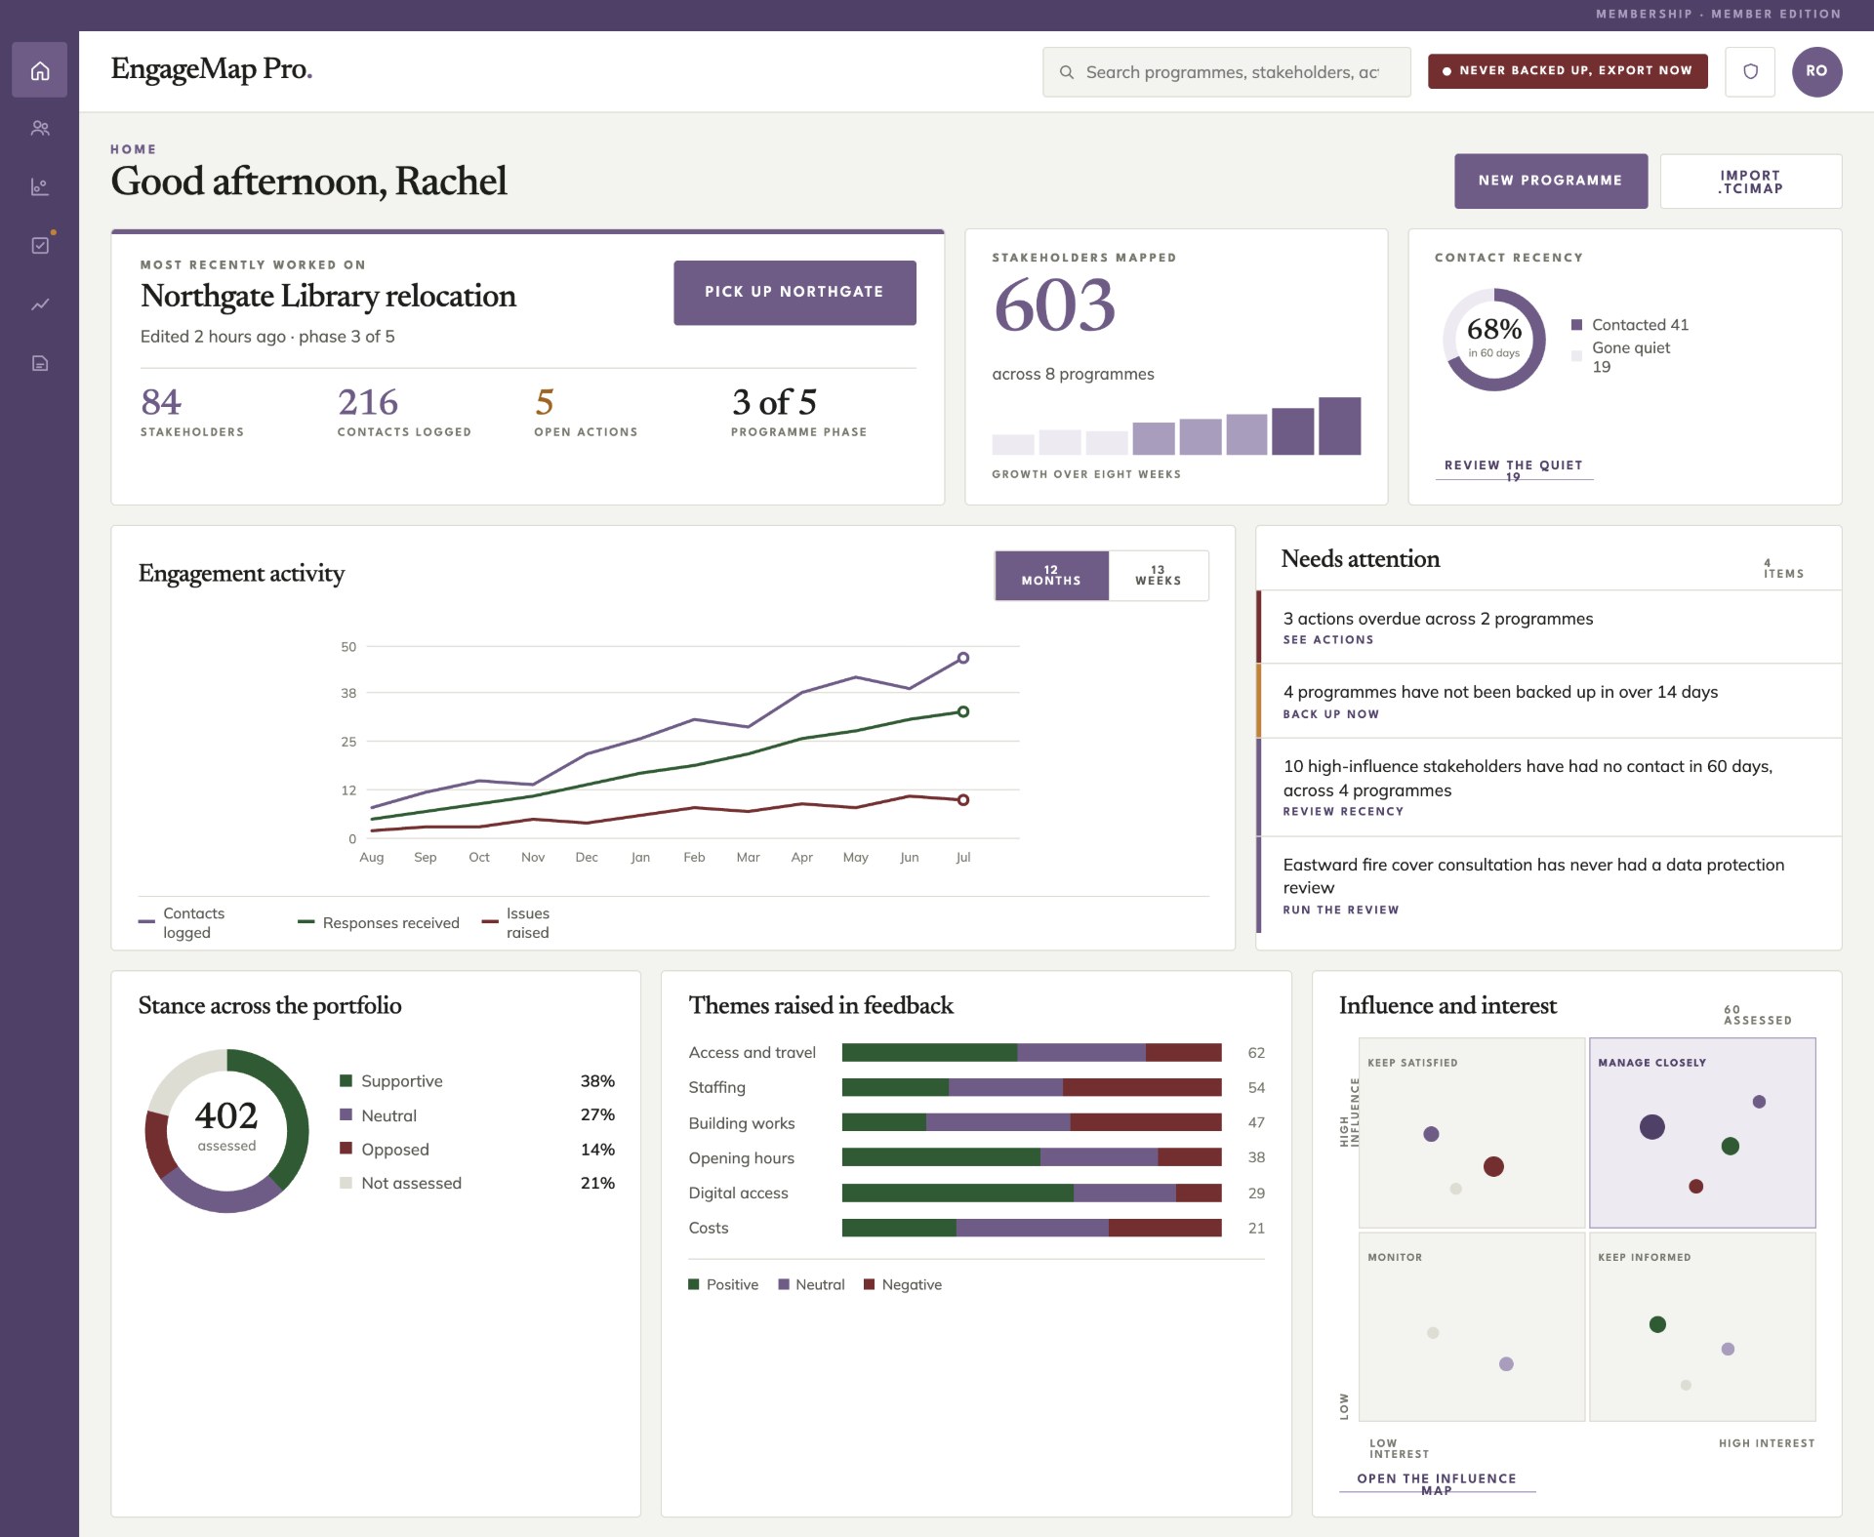Click the green dot in Manage Closely quadrant
Viewport: 1874px width, 1537px height.
click(1731, 1146)
